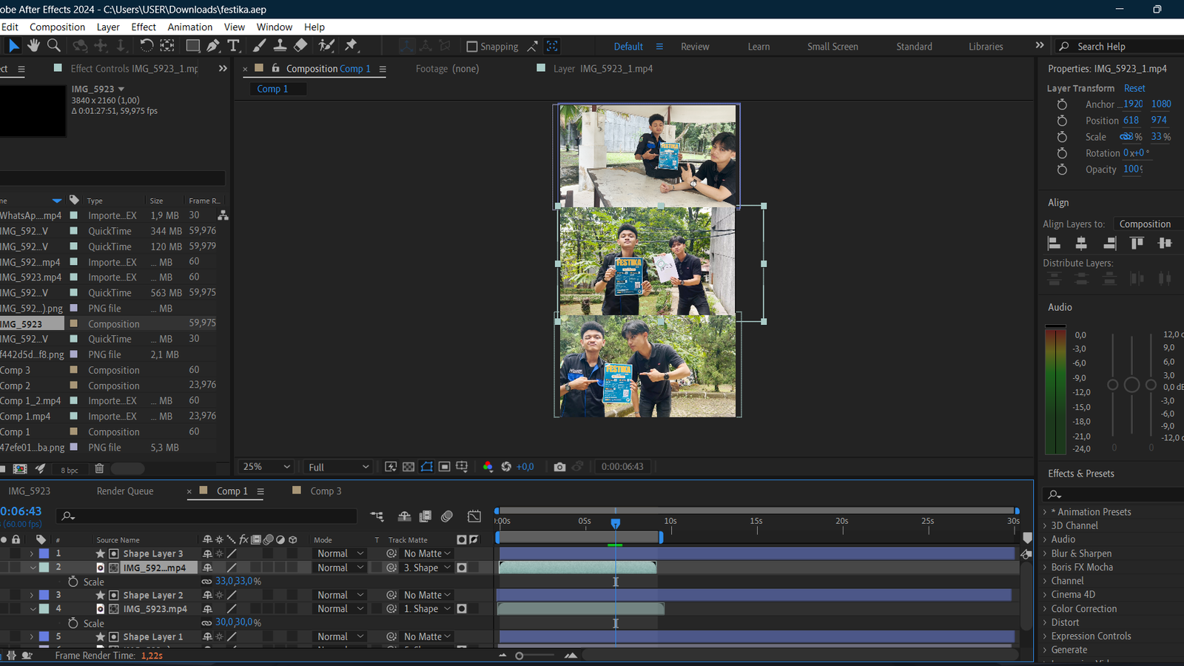Enable Motion Blur for timeline layers
The image size is (1184, 666).
447,517
